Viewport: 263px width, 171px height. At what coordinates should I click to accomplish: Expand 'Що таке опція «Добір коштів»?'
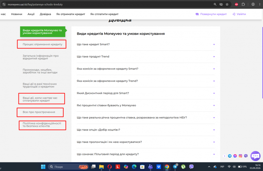146,130
